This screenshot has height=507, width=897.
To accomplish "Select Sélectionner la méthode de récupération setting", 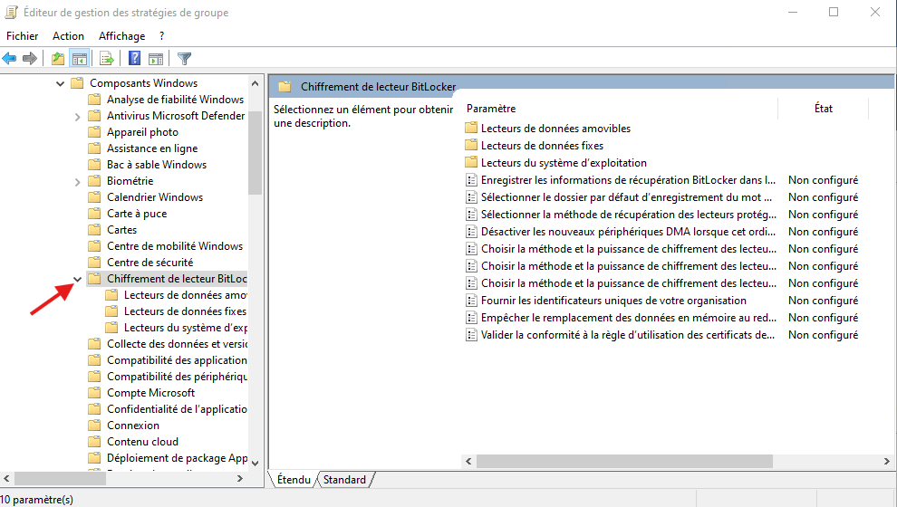I will (x=628, y=215).
